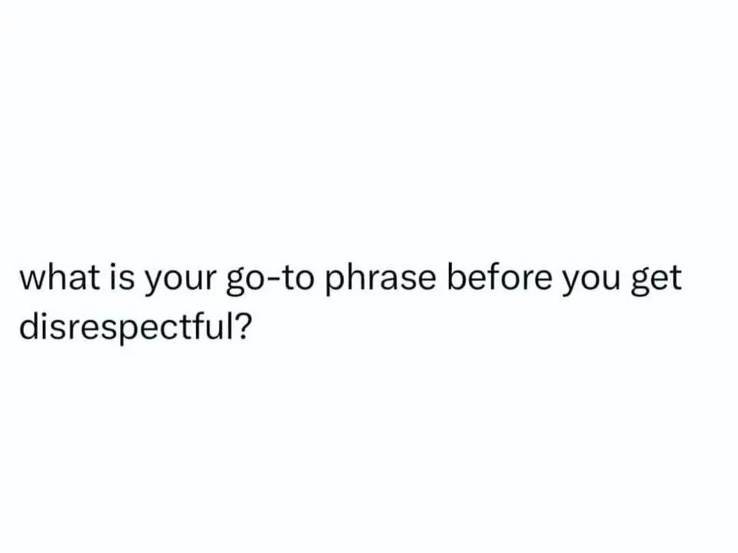Click the word 'get' ending the first line
Image resolution: width=738 pixels, height=553 pixels.
point(656,281)
